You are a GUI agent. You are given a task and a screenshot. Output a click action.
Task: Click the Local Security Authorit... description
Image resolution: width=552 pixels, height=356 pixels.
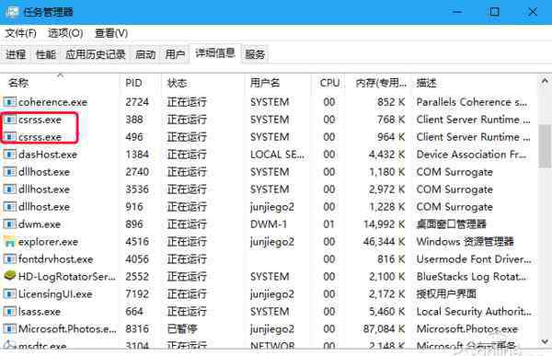[x=474, y=312]
